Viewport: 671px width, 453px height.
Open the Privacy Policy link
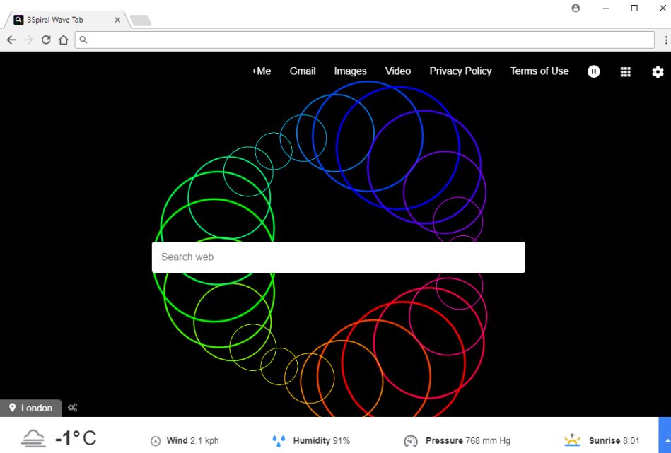pos(460,71)
